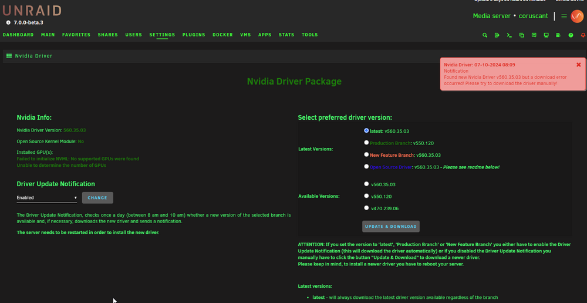Open the TOOLS tab
The width and height of the screenshot is (587, 303).
point(309,35)
